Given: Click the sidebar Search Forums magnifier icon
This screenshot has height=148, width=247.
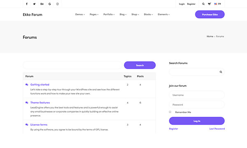Looking at the screenshot, I should (x=221, y=72).
